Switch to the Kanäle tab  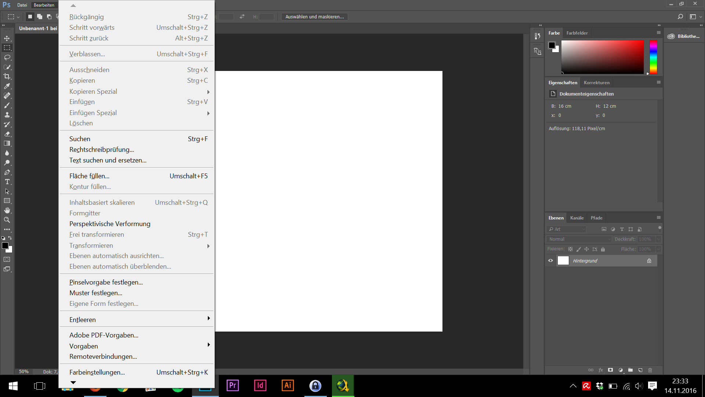(x=576, y=218)
